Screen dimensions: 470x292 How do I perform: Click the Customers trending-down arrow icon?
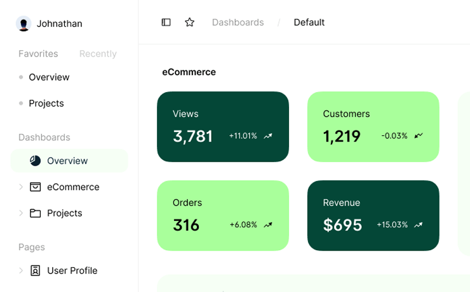click(418, 136)
